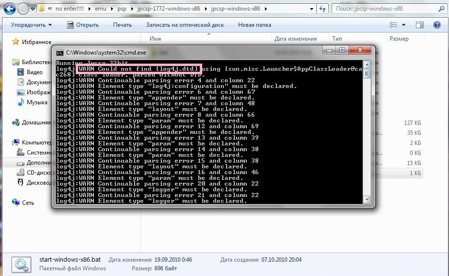Select 'Домашняя группа' in the sidebar
The image size is (449, 276).
pyautogui.click(x=36, y=122)
